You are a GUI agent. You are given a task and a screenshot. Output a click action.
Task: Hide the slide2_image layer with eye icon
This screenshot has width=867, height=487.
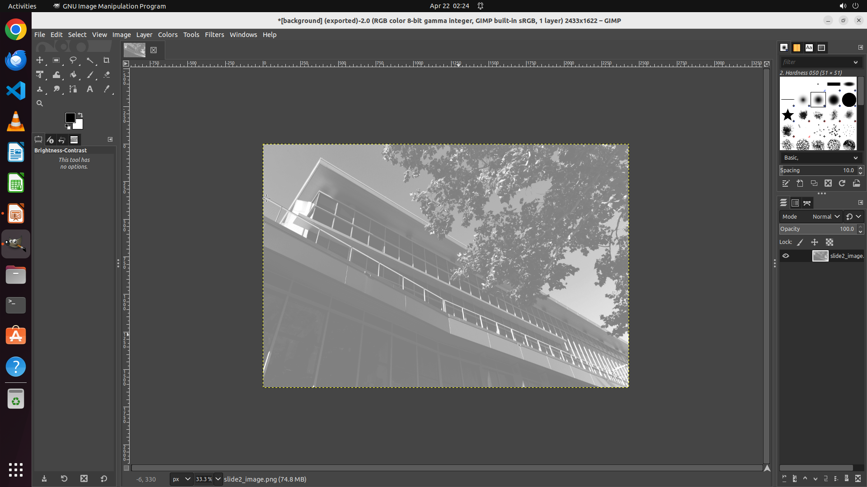[786, 256]
